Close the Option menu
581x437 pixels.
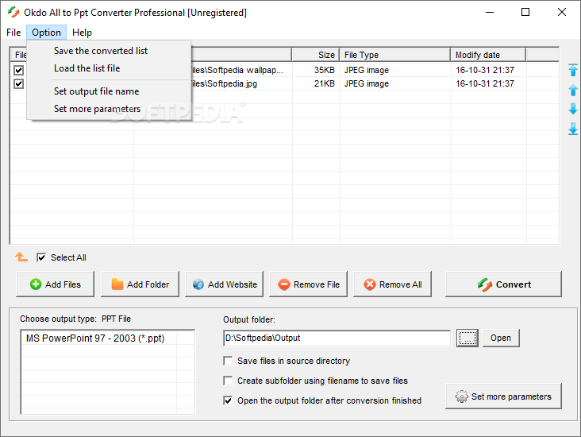coord(46,33)
